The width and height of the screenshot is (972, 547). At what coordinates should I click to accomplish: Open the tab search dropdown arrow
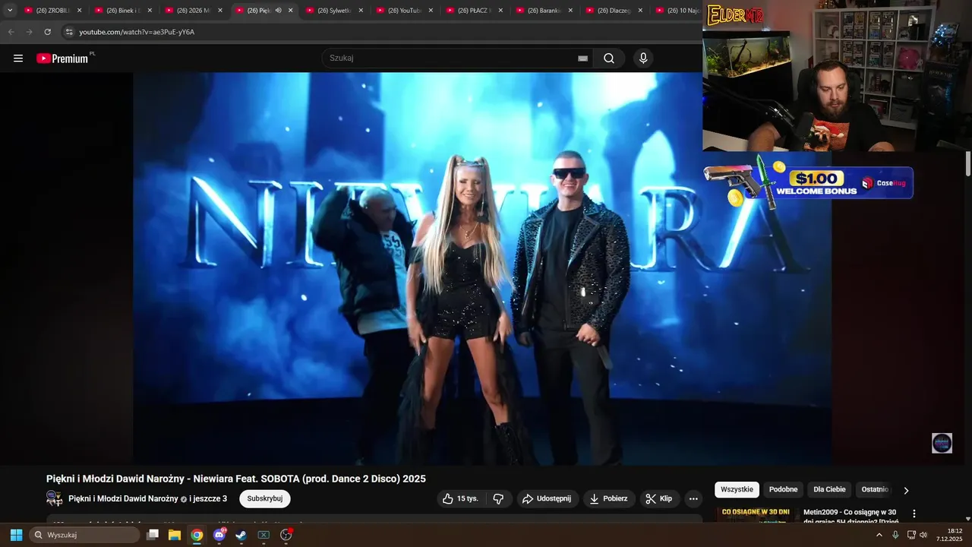(x=10, y=11)
